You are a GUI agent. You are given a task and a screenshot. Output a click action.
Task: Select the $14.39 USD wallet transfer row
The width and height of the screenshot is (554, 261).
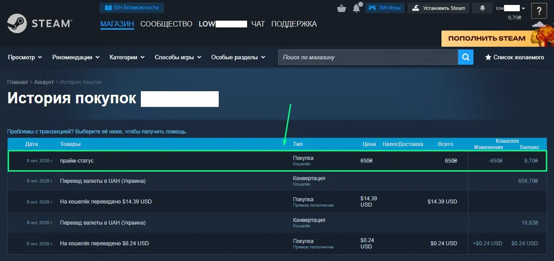pos(277,202)
